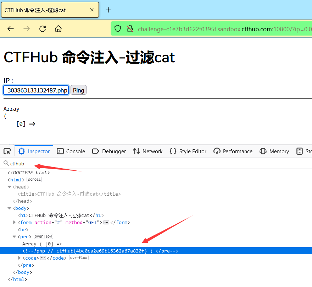Select the DOCTYPE html node
This screenshot has height=287, width=312.
tap(29, 172)
